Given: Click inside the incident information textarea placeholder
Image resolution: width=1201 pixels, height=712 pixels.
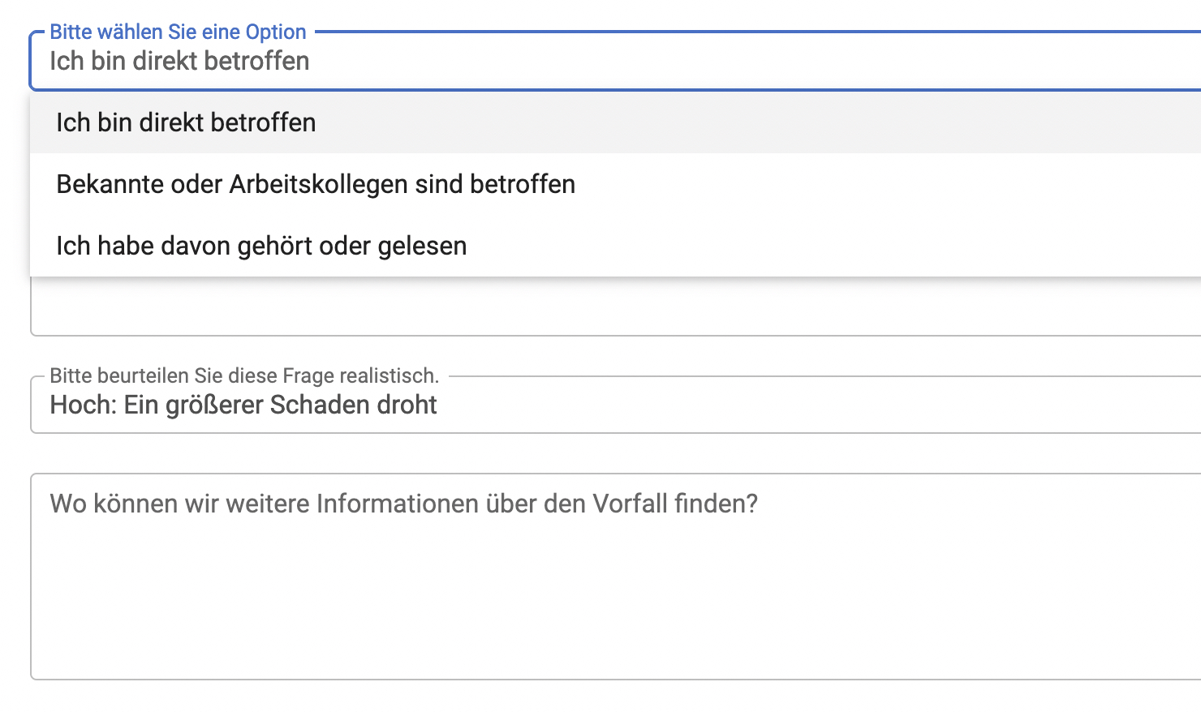Looking at the screenshot, I should (x=403, y=503).
